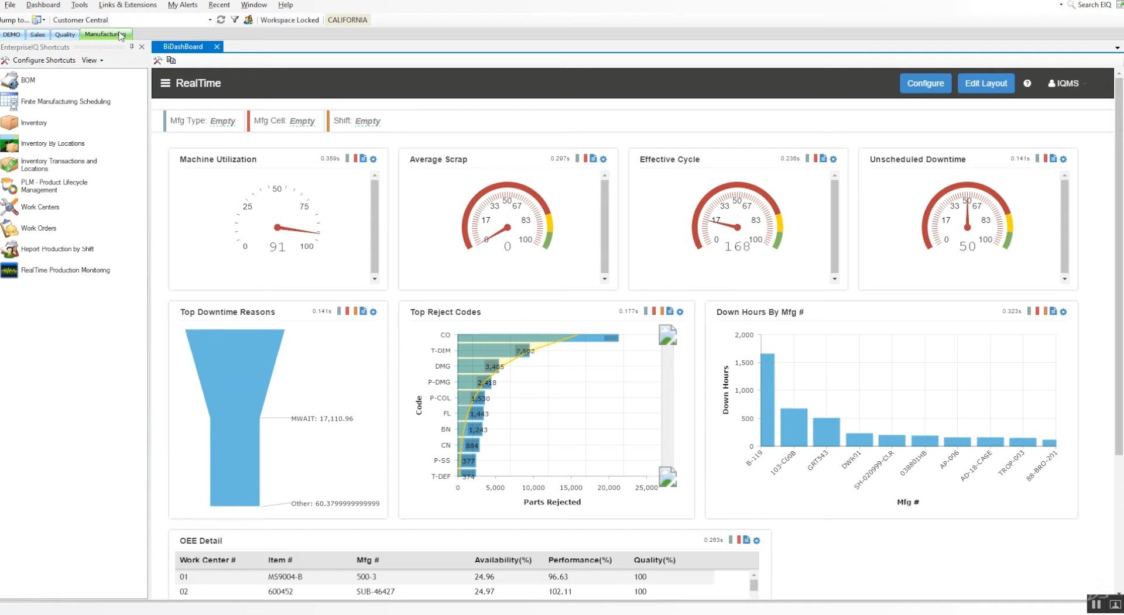Click the Mfg Type Empty filter link
The height and width of the screenshot is (615, 1124).
pyautogui.click(x=222, y=121)
